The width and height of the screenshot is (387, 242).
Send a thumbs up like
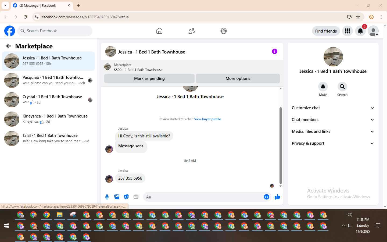277,197
